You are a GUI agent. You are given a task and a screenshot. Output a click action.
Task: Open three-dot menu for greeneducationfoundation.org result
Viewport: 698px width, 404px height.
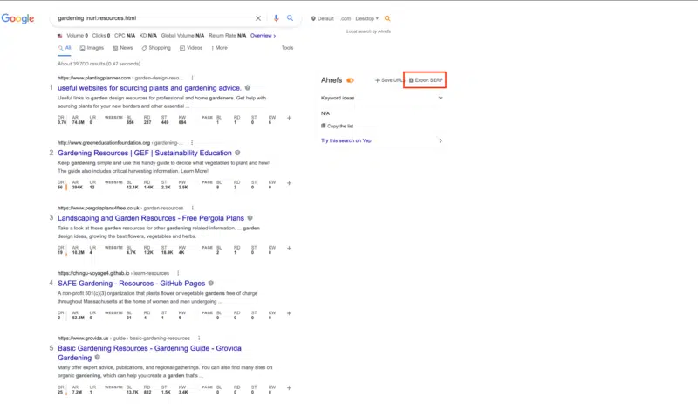[x=192, y=142]
